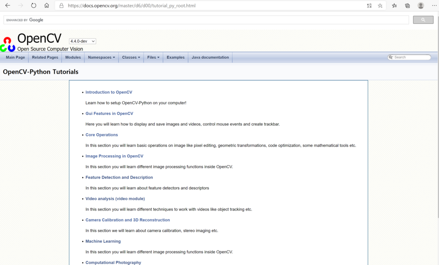Open the Core Operations link
Viewport: 439px width, 265px height.
click(x=102, y=135)
